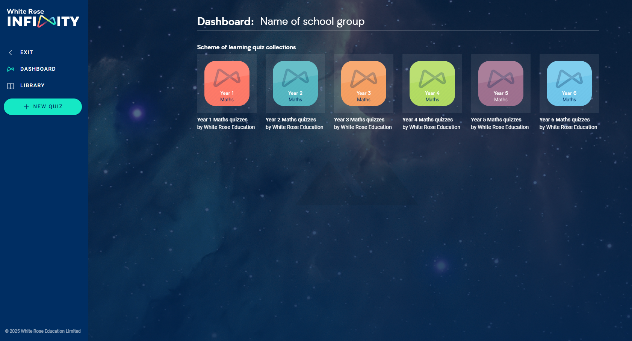
Task: Click the Library book icon
Action: point(11,86)
